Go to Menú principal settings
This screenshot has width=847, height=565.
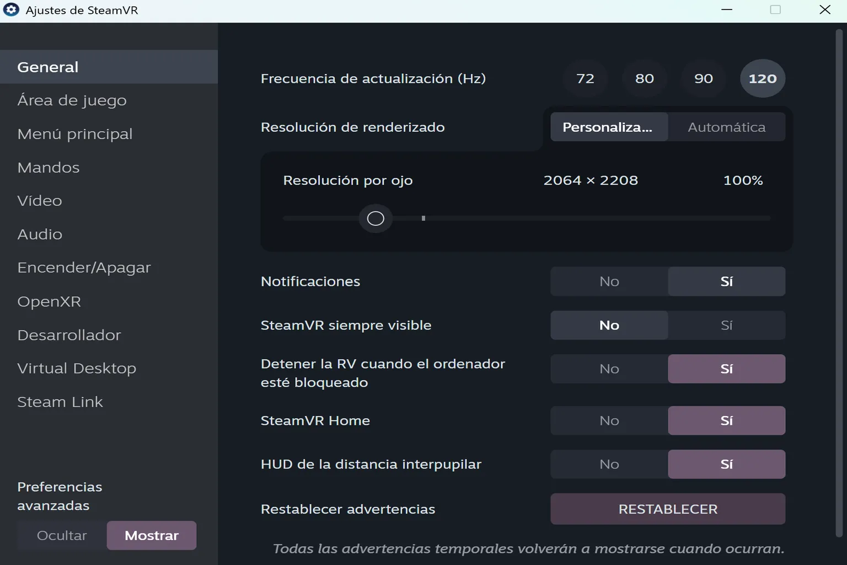pyautogui.click(x=109, y=134)
